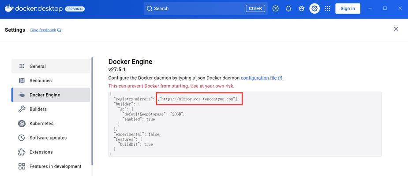
Task: Click the feedback icon beside Give feedback
Action: click(59, 30)
